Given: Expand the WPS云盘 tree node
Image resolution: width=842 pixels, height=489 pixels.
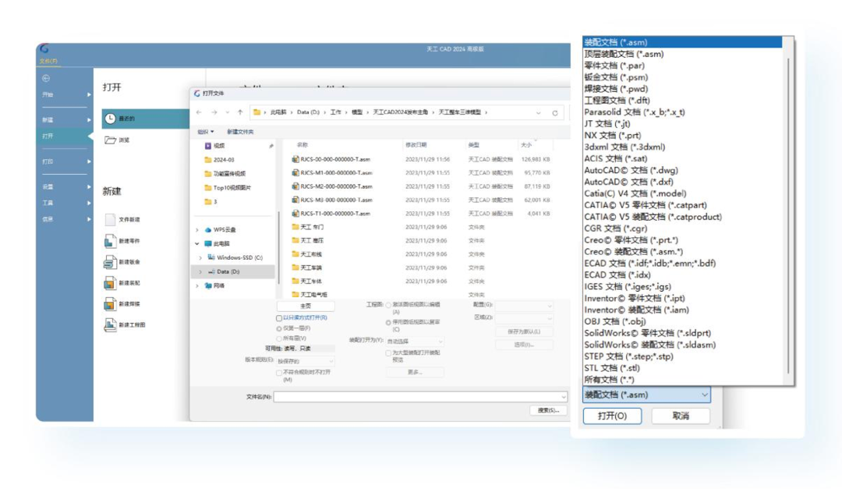Looking at the screenshot, I should (x=197, y=230).
